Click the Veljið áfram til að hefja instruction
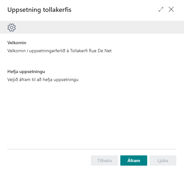The height and width of the screenshot is (173, 184). 43,80
